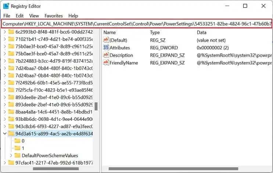Sort values by the Data column header

(201, 32)
